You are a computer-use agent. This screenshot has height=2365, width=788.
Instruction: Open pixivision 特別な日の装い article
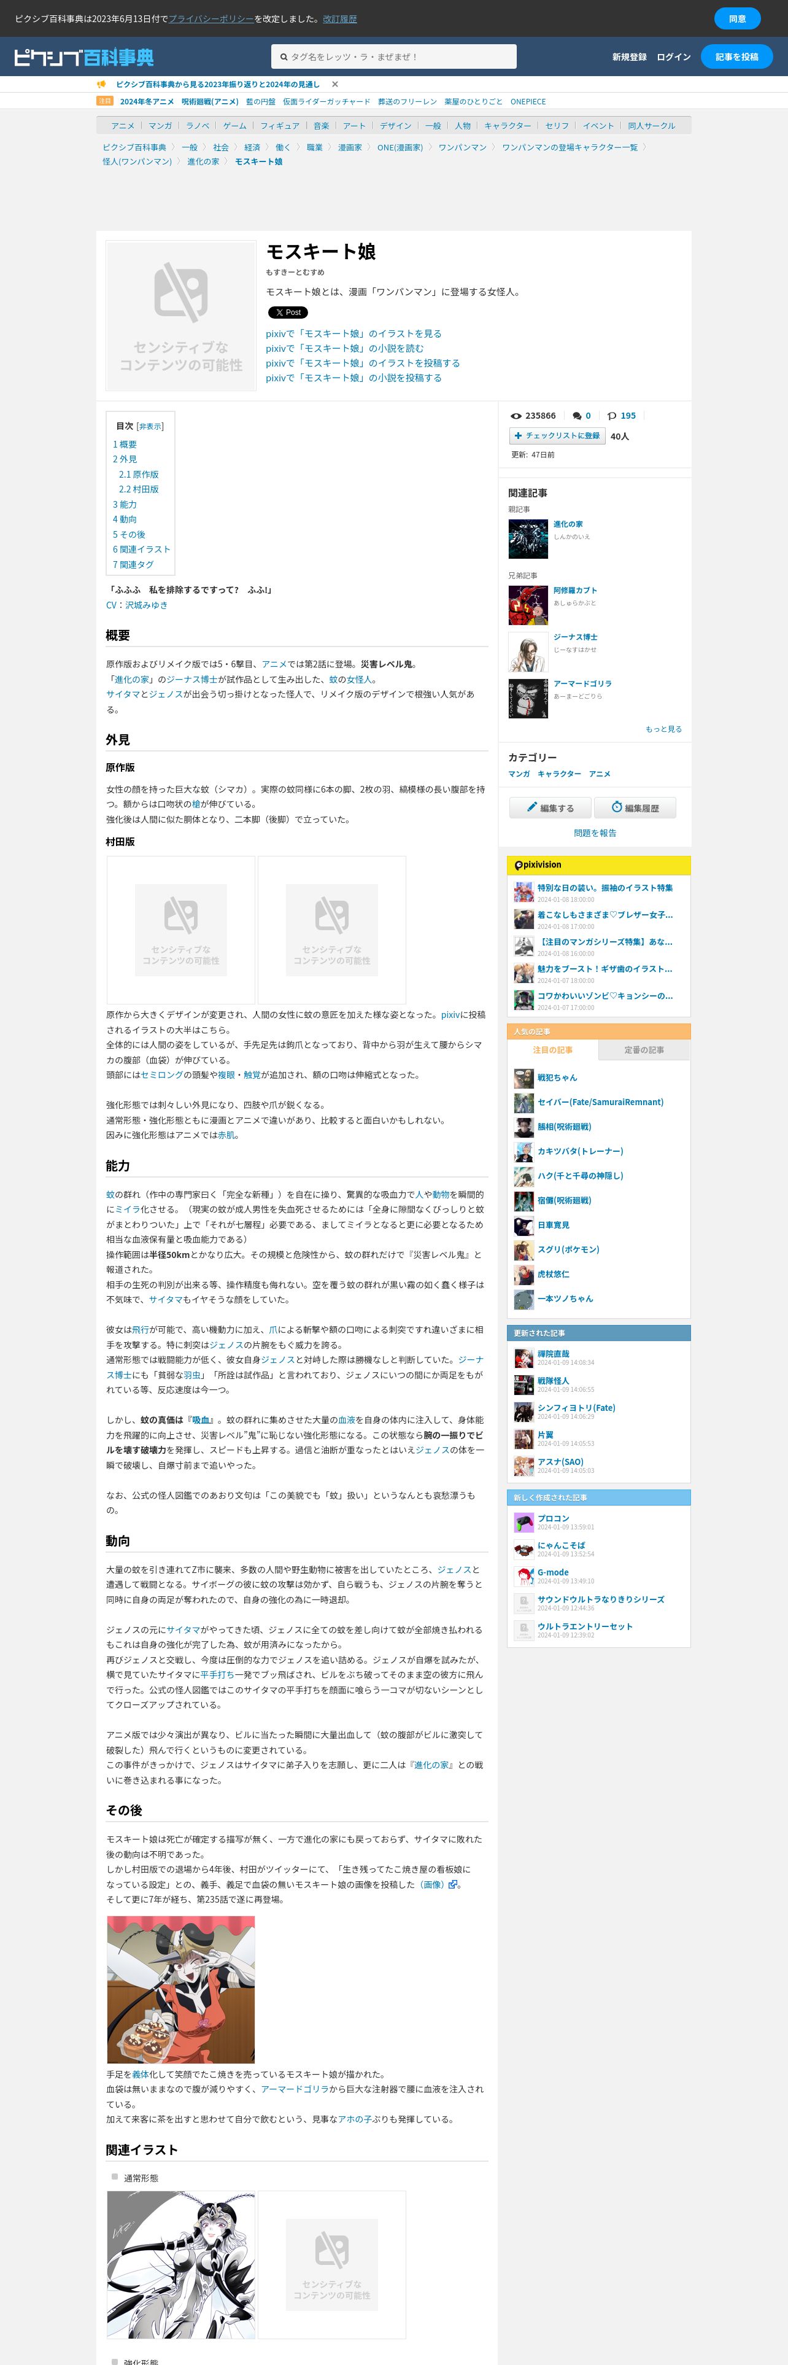pos(605,888)
